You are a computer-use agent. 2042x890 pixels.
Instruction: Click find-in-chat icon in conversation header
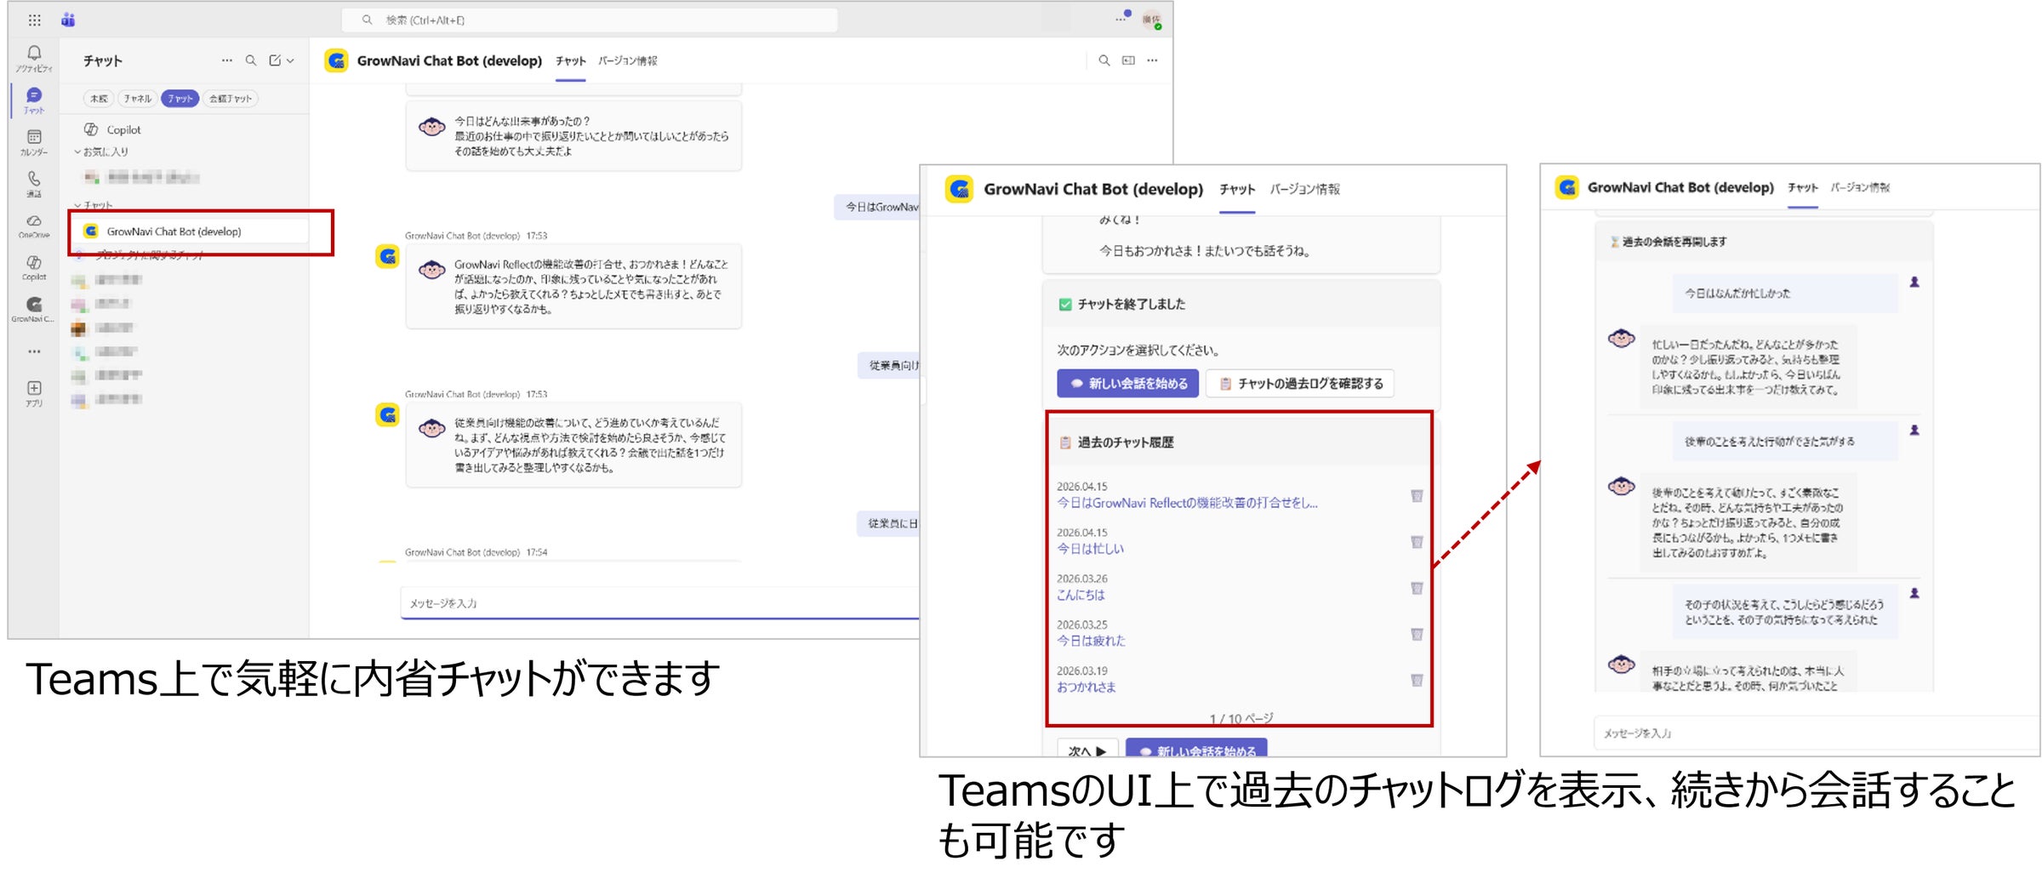point(1104,60)
